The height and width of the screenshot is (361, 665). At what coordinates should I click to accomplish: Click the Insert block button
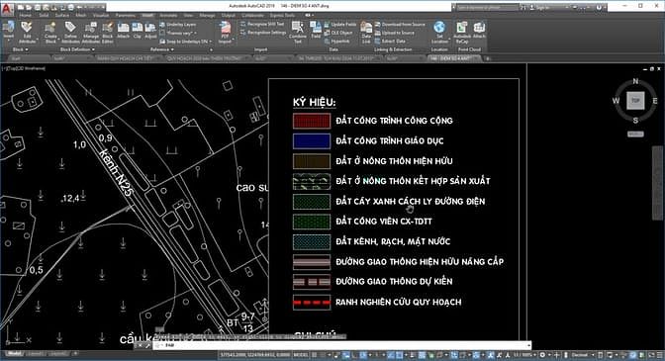click(x=8, y=32)
